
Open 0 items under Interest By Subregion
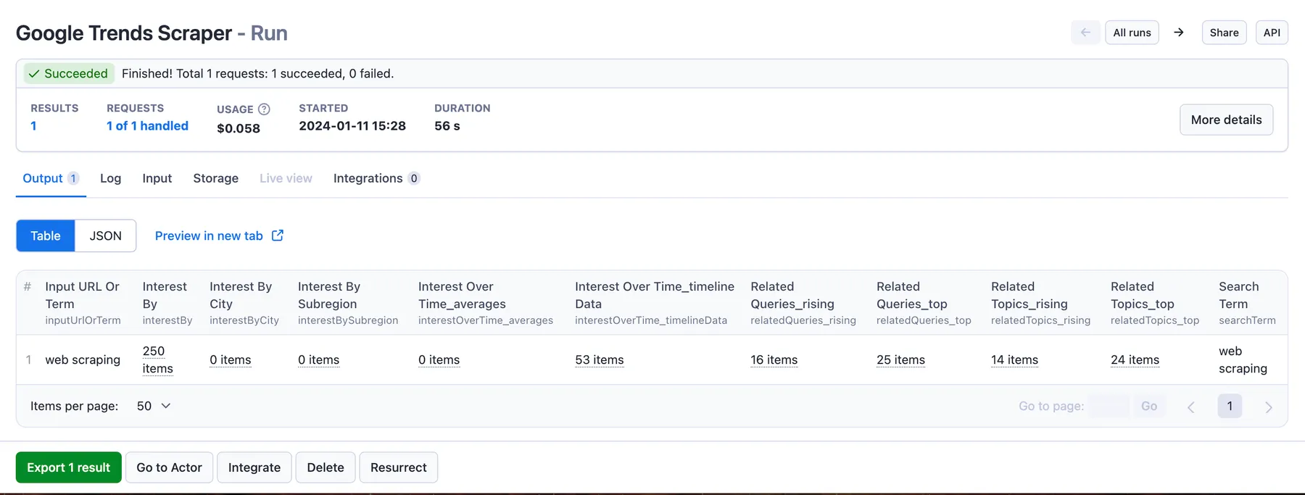[318, 359]
